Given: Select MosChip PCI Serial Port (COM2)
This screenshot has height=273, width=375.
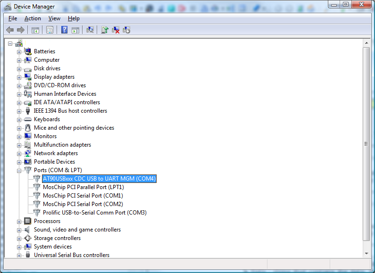Looking at the screenshot, I should [83, 204].
